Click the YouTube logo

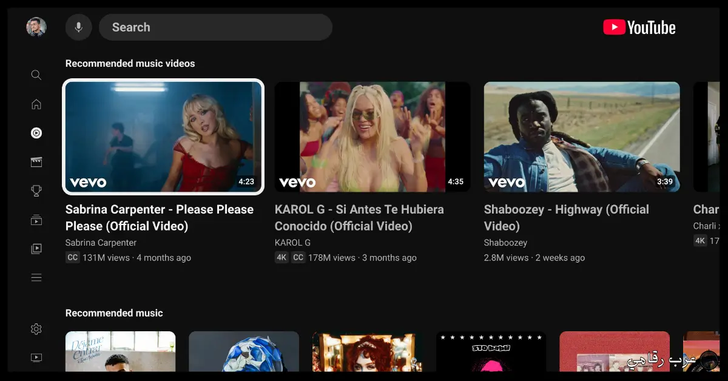[x=639, y=27]
